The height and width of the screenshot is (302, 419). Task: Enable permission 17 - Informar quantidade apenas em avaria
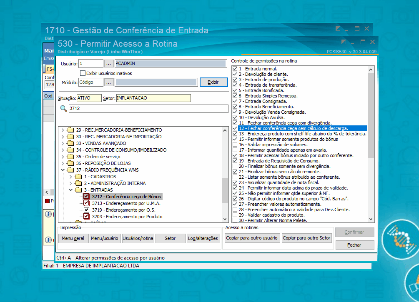pos(235,150)
